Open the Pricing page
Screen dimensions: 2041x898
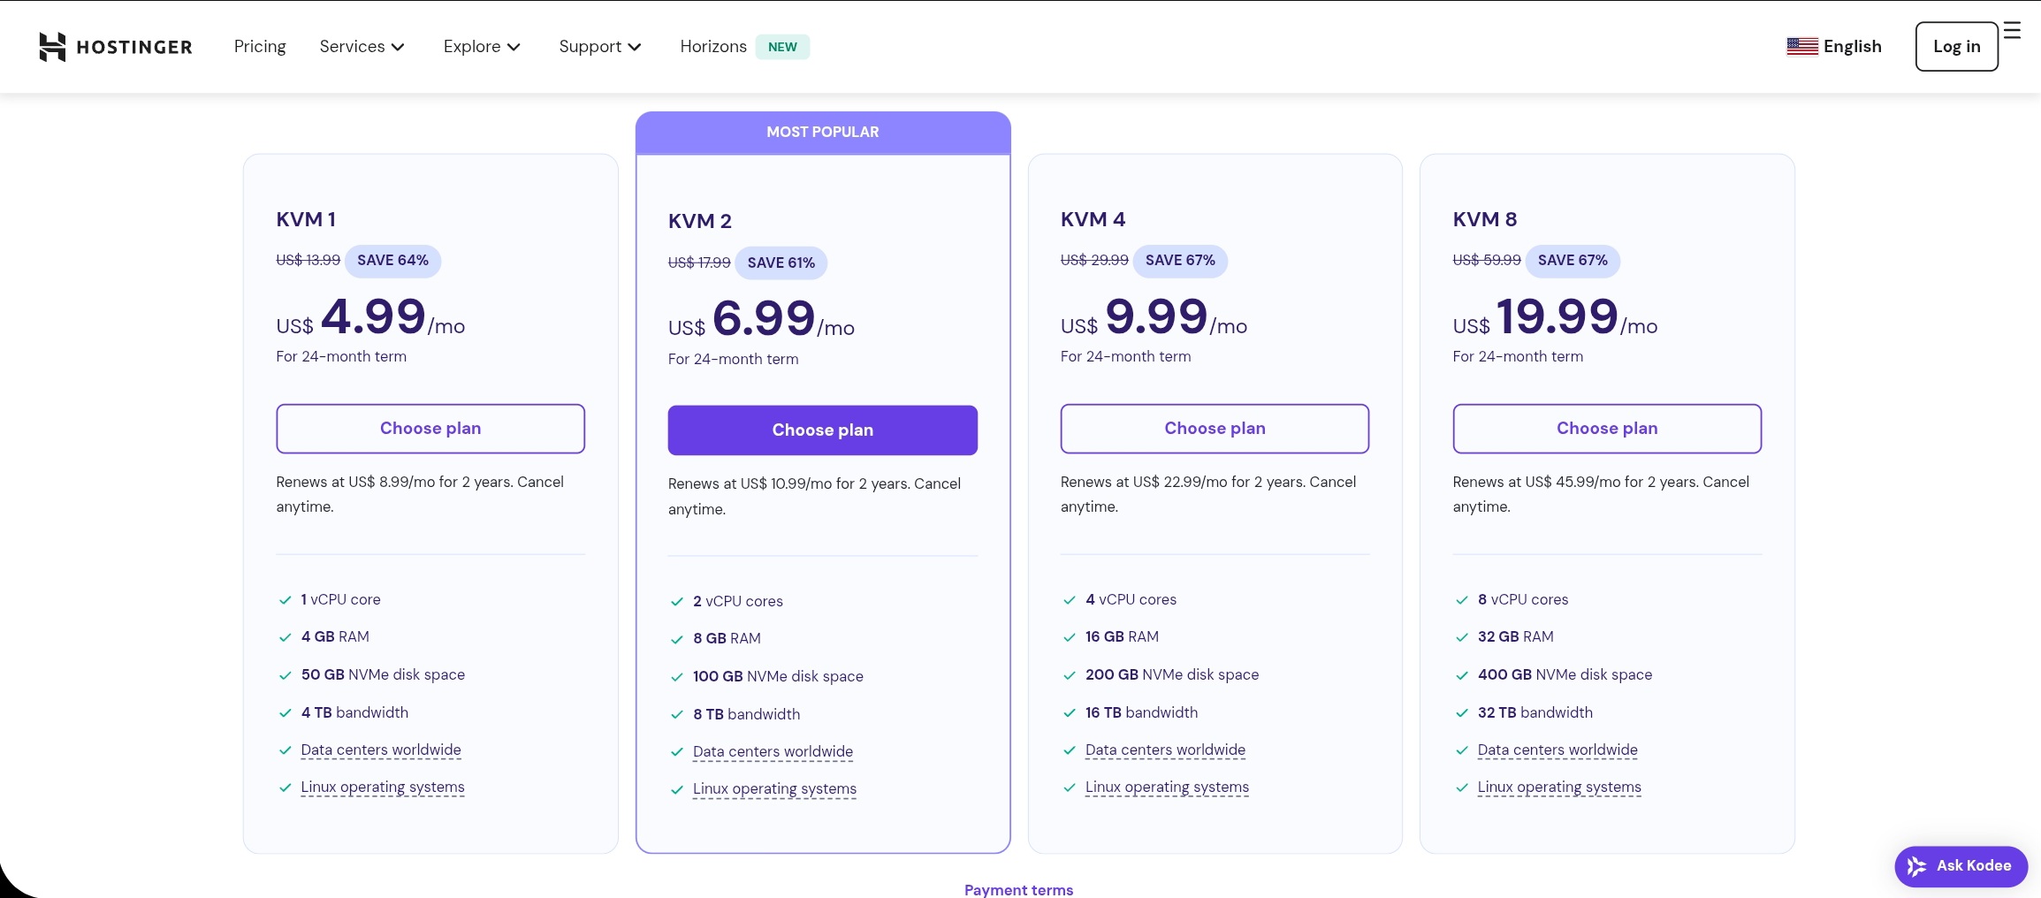pyautogui.click(x=260, y=47)
